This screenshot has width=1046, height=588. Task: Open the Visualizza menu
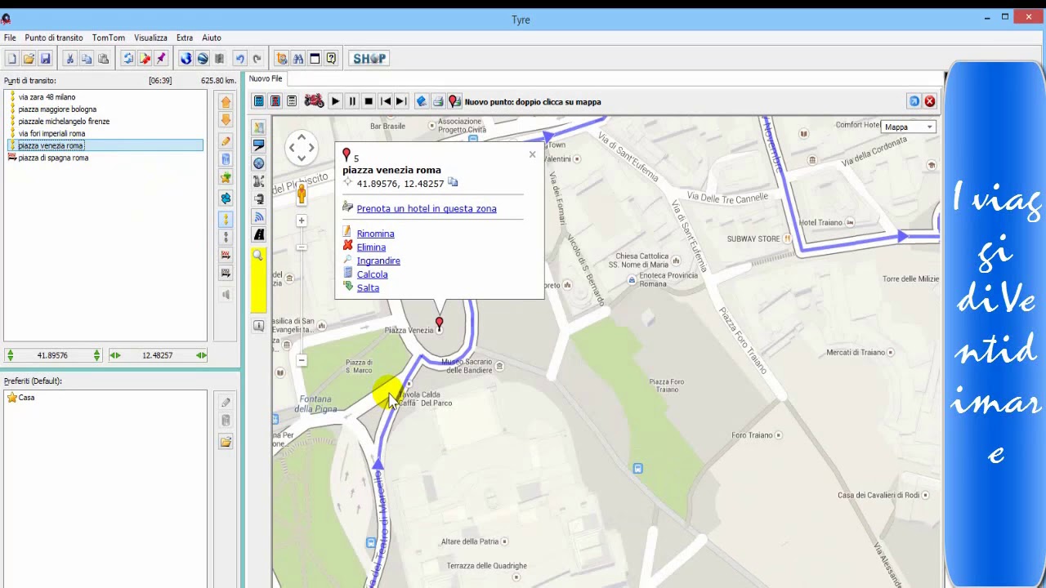point(150,38)
